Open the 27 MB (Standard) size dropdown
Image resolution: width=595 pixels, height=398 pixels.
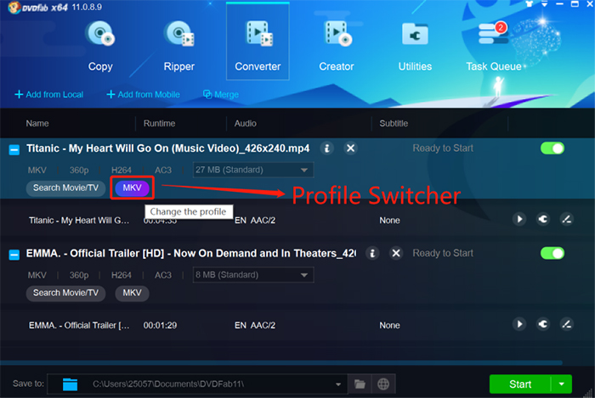pyautogui.click(x=253, y=170)
